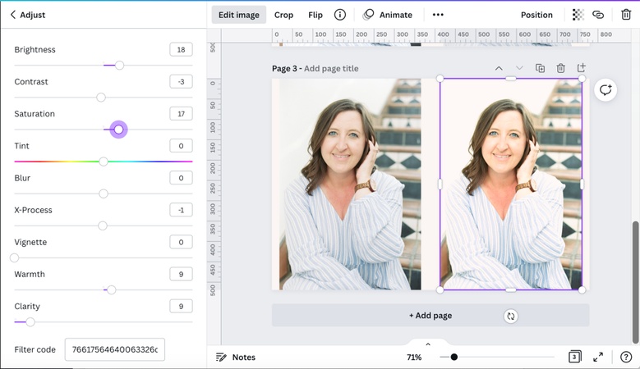Click the left edge crop handle
The image size is (640, 369).
click(x=440, y=184)
